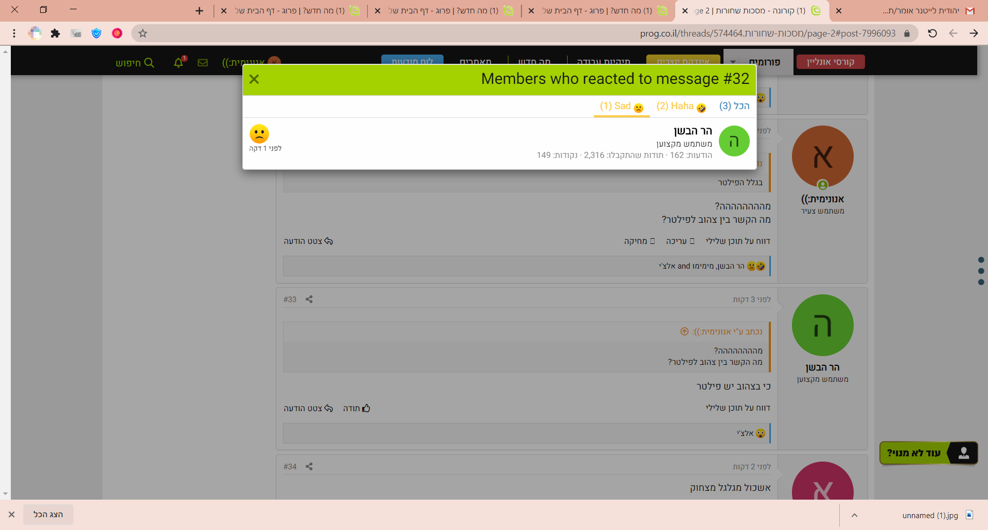Open the username link אנונימית:))
Image resolution: width=988 pixels, height=530 pixels.
point(822,199)
